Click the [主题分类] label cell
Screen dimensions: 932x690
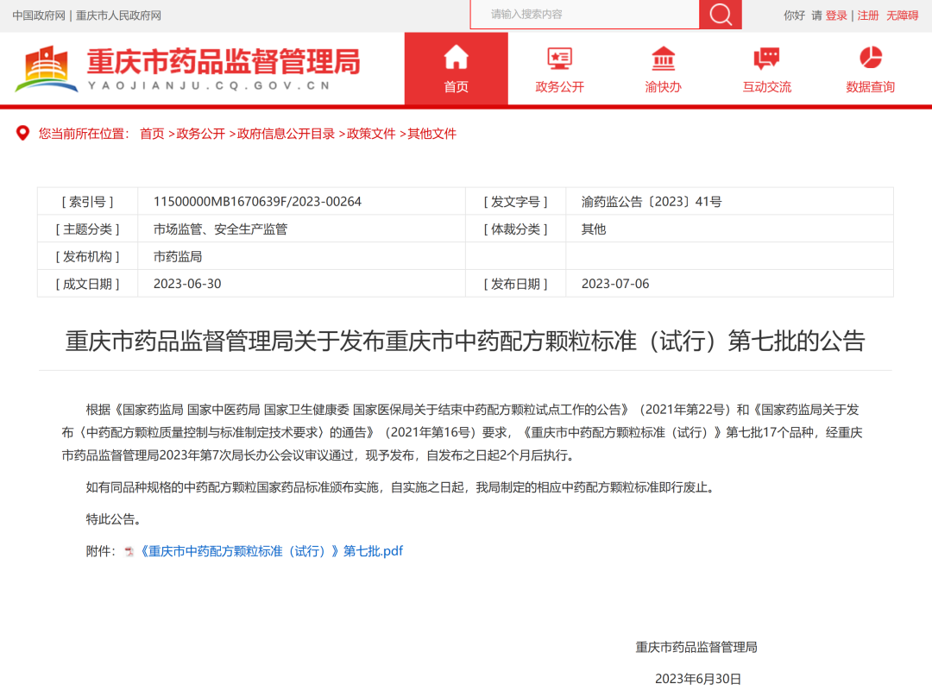pos(87,229)
